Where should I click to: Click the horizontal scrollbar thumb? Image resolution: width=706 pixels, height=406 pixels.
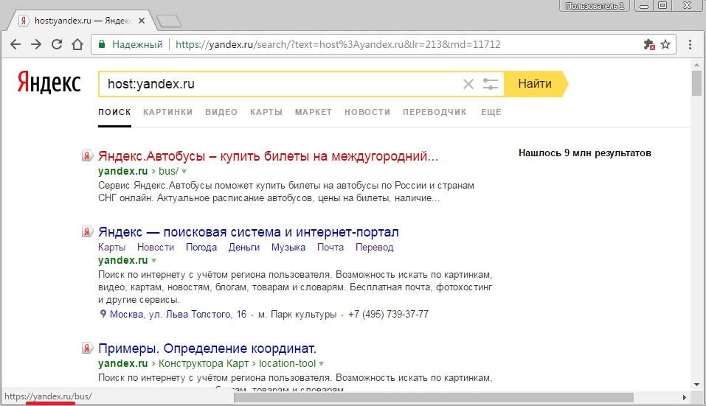coord(433,397)
